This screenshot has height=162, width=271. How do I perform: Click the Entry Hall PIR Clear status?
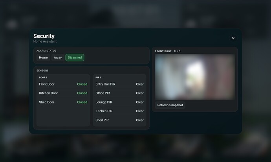140,84
